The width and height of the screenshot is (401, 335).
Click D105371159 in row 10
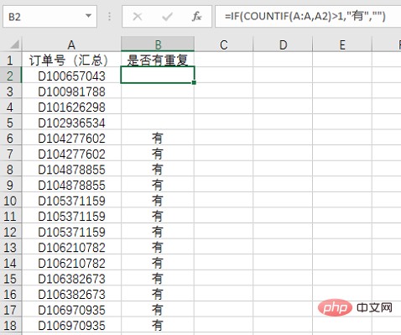[71, 201]
